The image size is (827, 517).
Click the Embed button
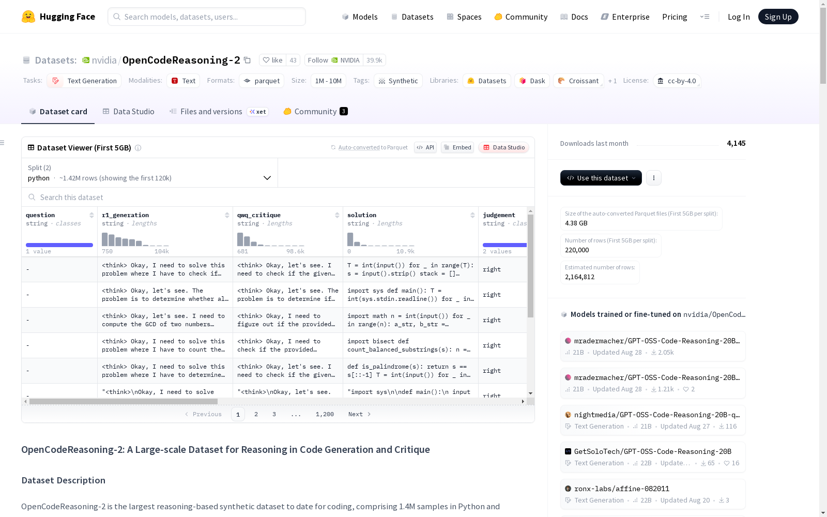(x=457, y=147)
